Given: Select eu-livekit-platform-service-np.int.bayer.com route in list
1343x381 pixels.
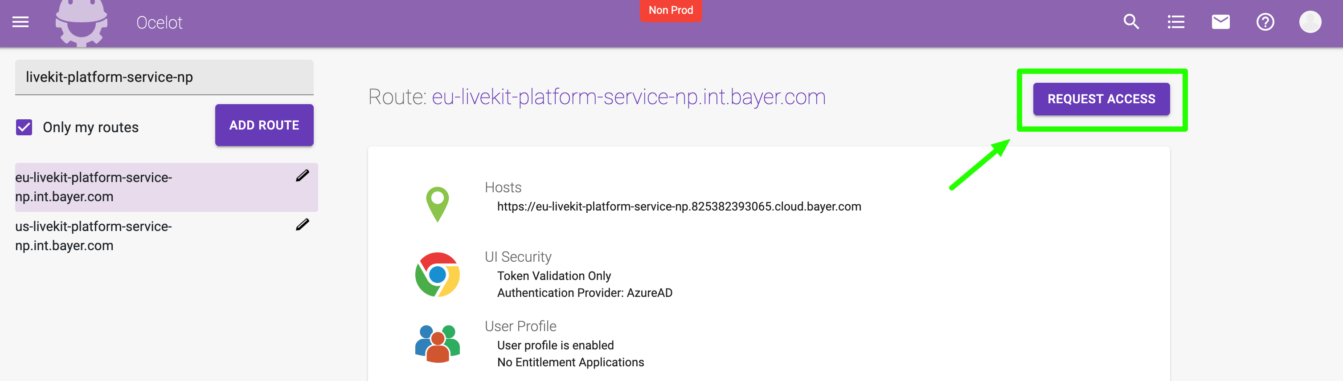Looking at the screenshot, I should 166,187.
